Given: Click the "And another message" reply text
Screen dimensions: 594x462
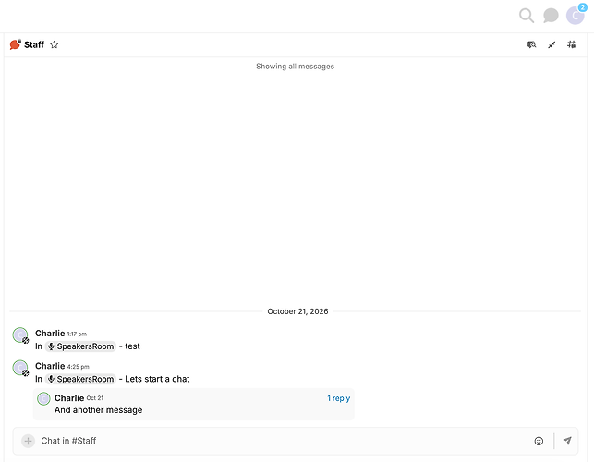Looking at the screenshot, I should point(99,410).
